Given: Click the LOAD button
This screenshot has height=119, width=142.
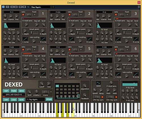Looking at the screenshot, I should pos(14,100).
